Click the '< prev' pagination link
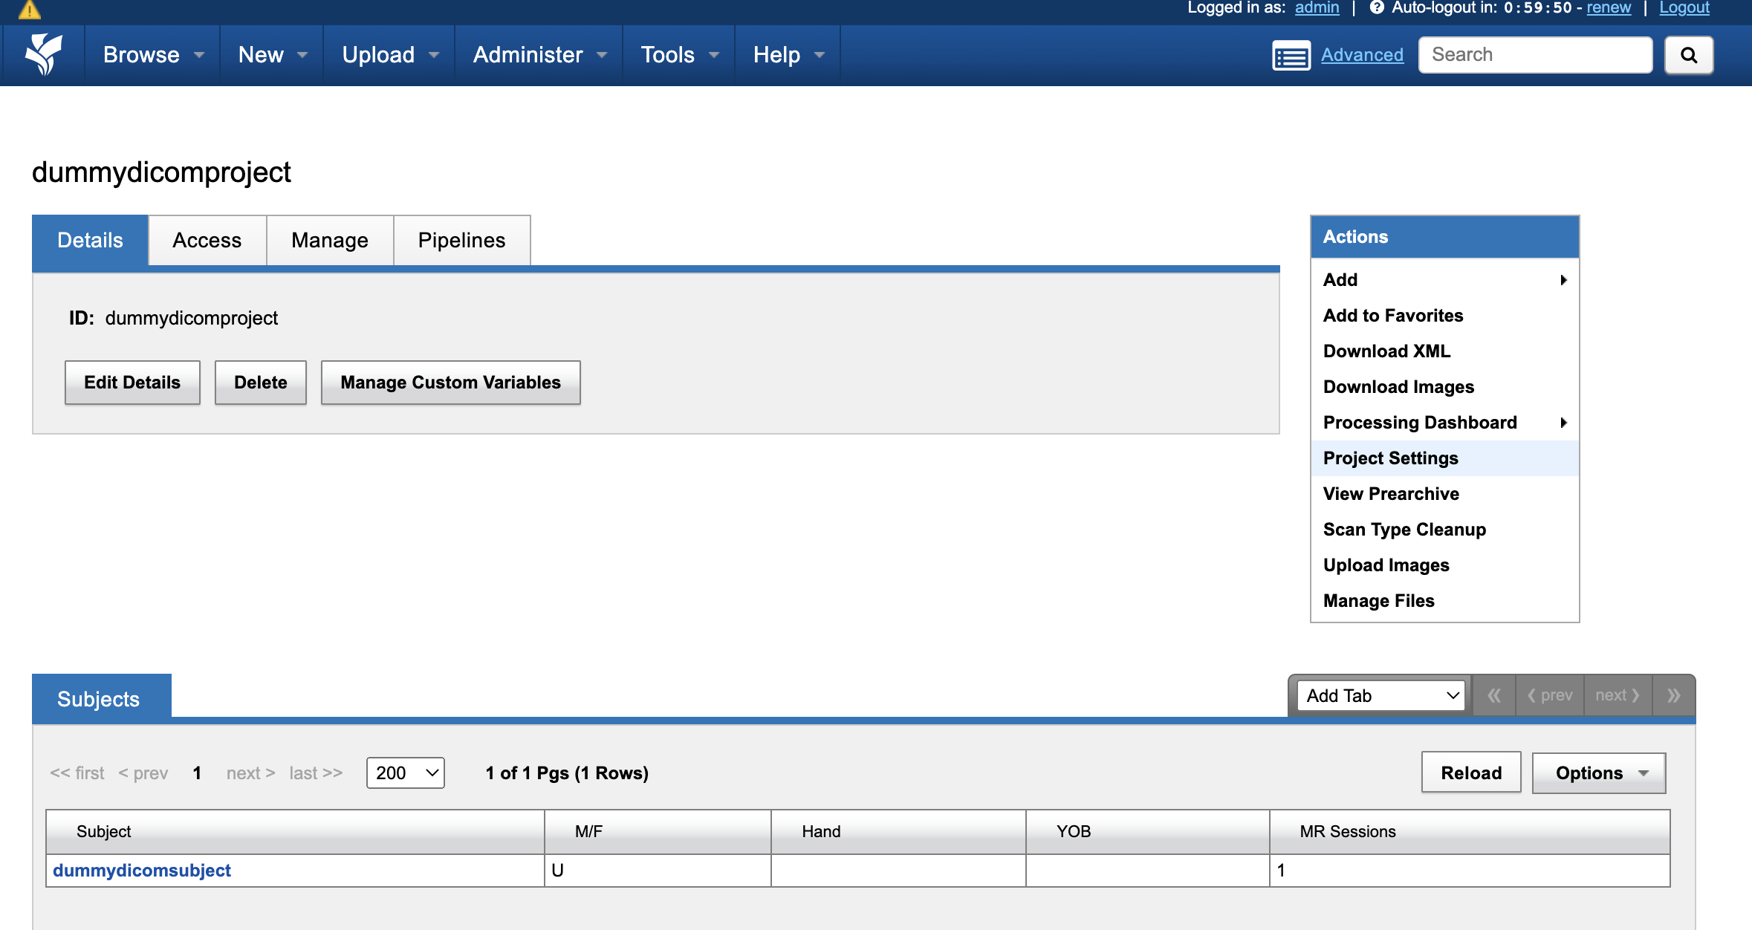The image size is (1752, 930). pyautogui.click(x=143, y=773)
